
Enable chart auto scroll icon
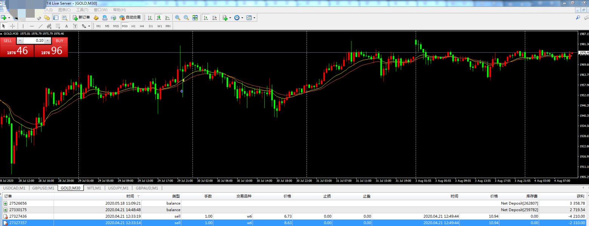[x=206, y=18]
